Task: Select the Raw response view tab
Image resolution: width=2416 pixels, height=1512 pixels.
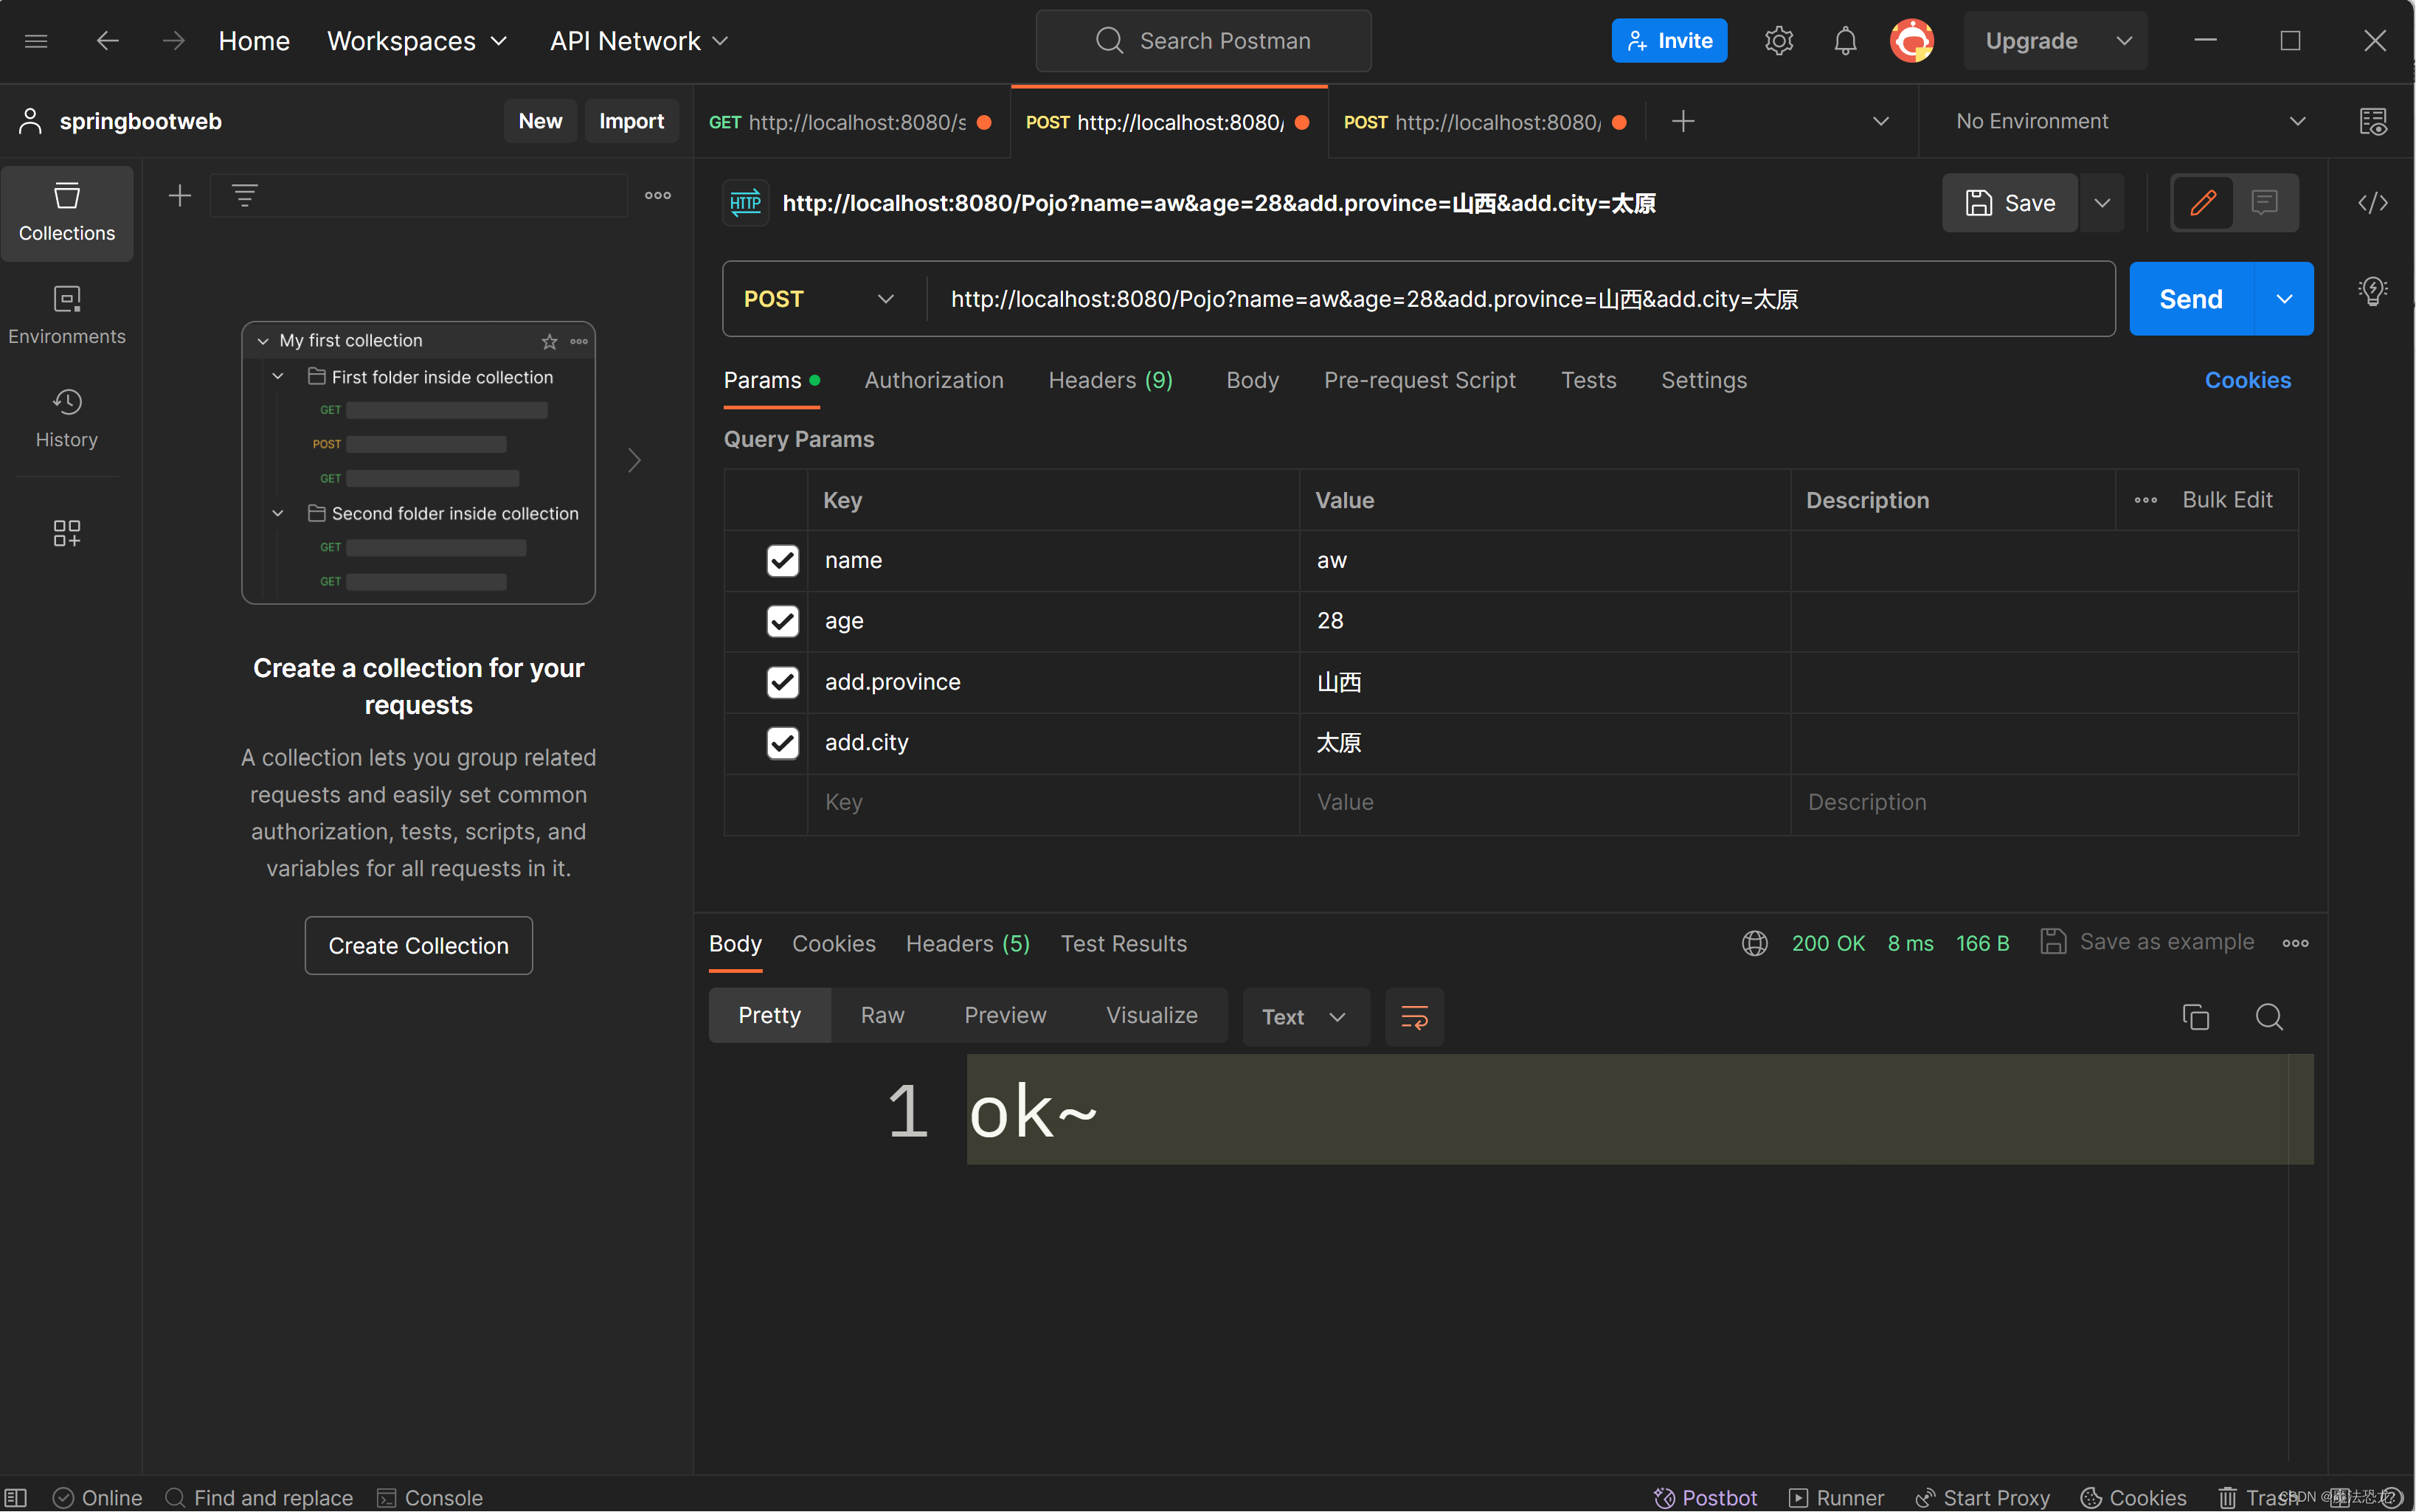Action: coord(882,1015)
